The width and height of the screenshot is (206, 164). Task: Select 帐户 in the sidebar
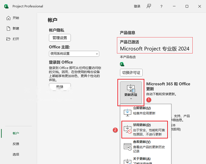tap(16, 133)
